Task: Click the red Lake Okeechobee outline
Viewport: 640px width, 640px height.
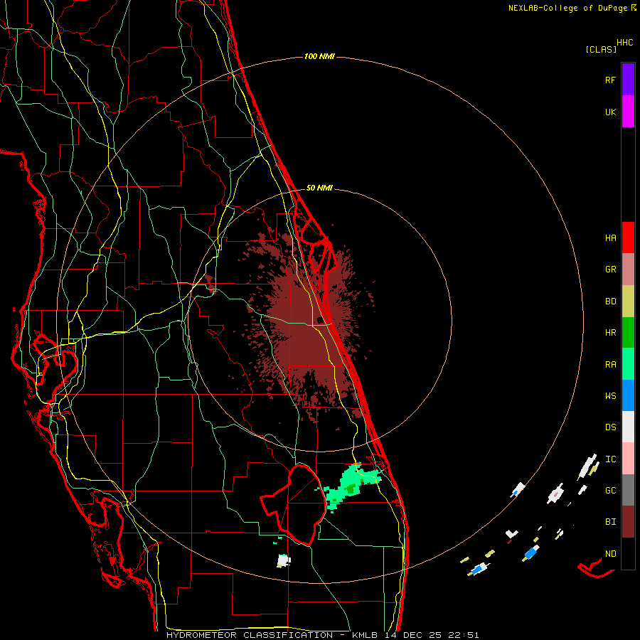Action: coord(294,505)
